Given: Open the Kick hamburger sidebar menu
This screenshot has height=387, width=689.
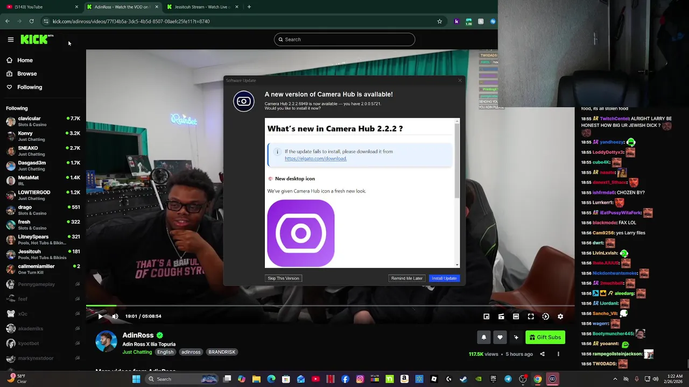Looking at the screenshot, I should 11,39.
